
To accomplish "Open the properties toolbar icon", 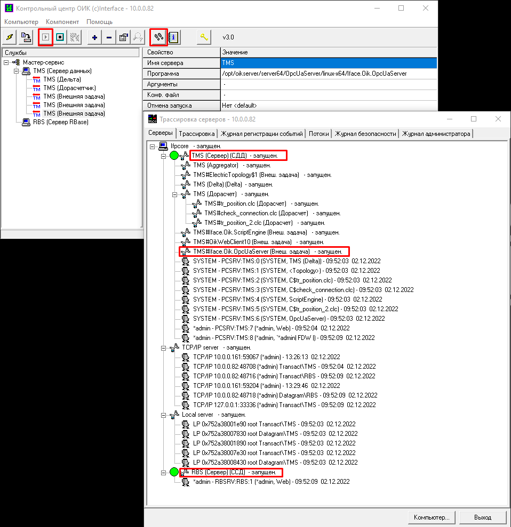I will (123, 37).
